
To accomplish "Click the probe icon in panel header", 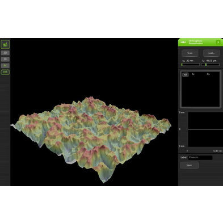I will click(x=183, y=43).
